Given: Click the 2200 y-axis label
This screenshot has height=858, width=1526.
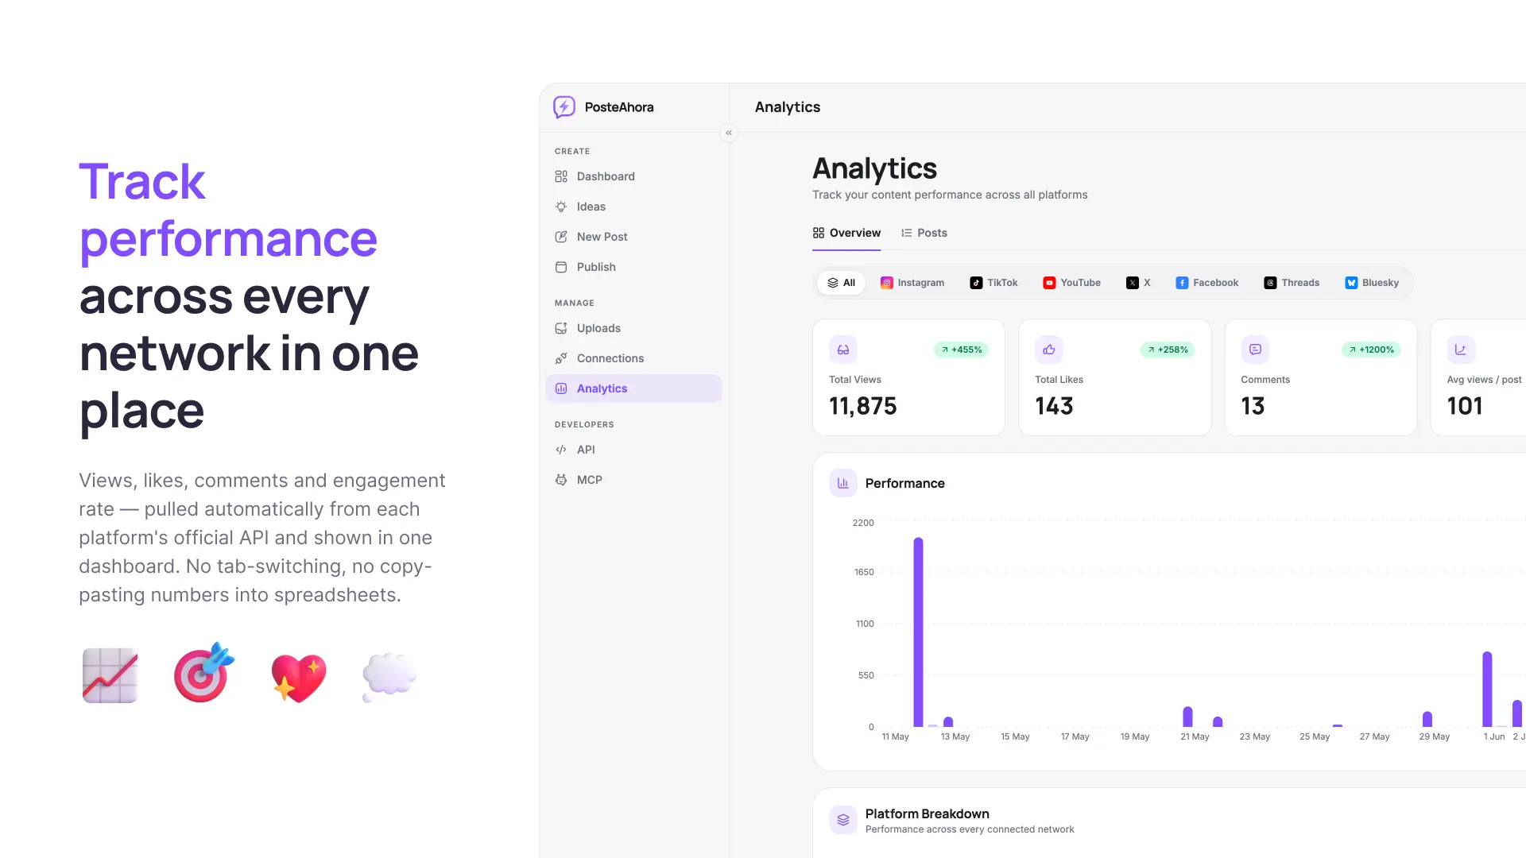Looking at the screenshot, I should click(862, 523).
